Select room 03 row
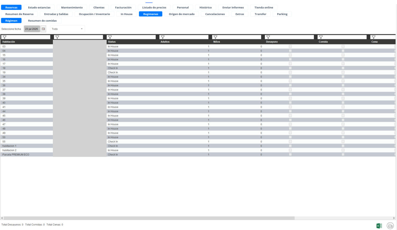Screen dimensions: 397x230 click(198, 46)
